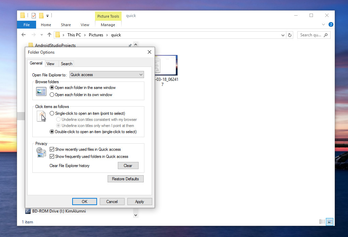The image size is (348, 237).
Task: Open the Customize Quick Access Toolbar arrow
Action: pyautogui.click(x=47, y=16)
